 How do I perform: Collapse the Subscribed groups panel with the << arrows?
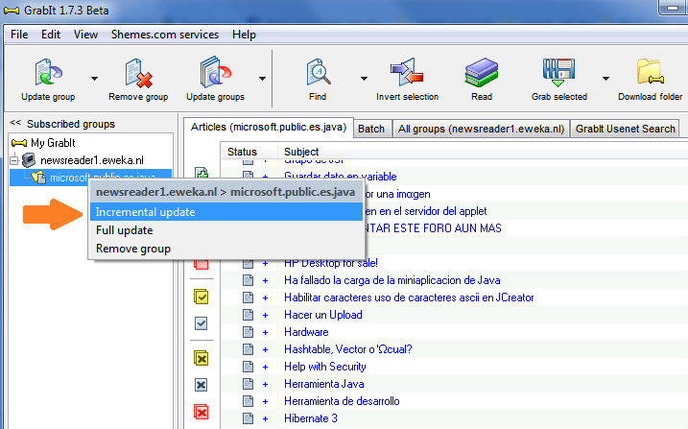tap(15, 123)
